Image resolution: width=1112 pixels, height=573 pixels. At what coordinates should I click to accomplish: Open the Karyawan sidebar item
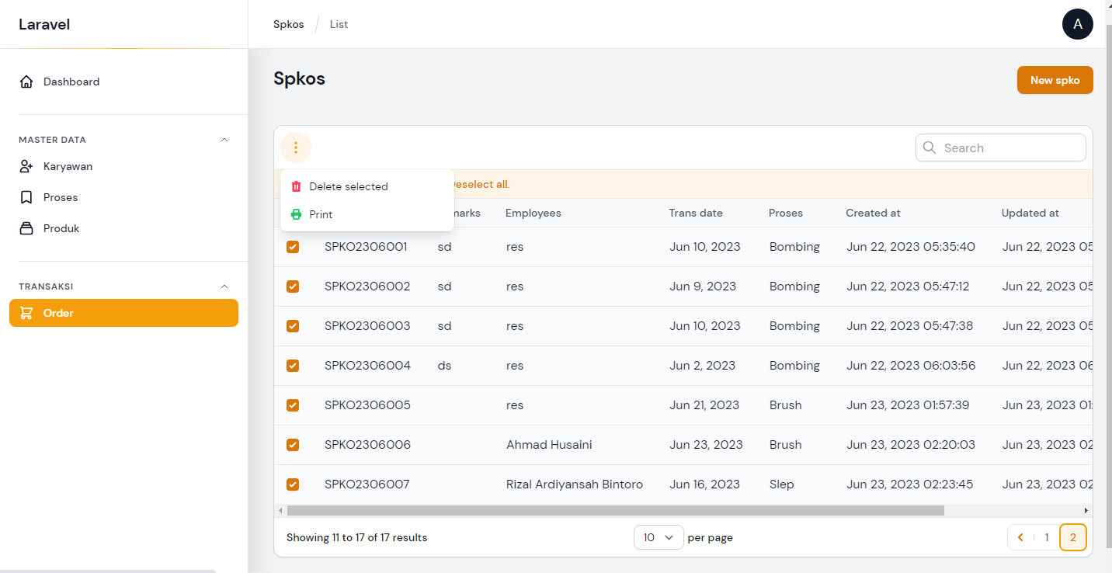pos(123,166)
